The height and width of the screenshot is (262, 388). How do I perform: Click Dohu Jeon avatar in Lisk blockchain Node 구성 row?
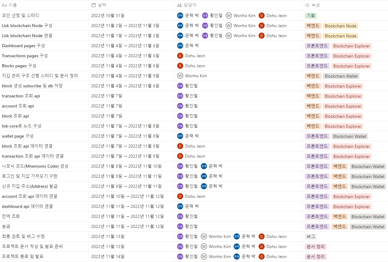[262, 26]
